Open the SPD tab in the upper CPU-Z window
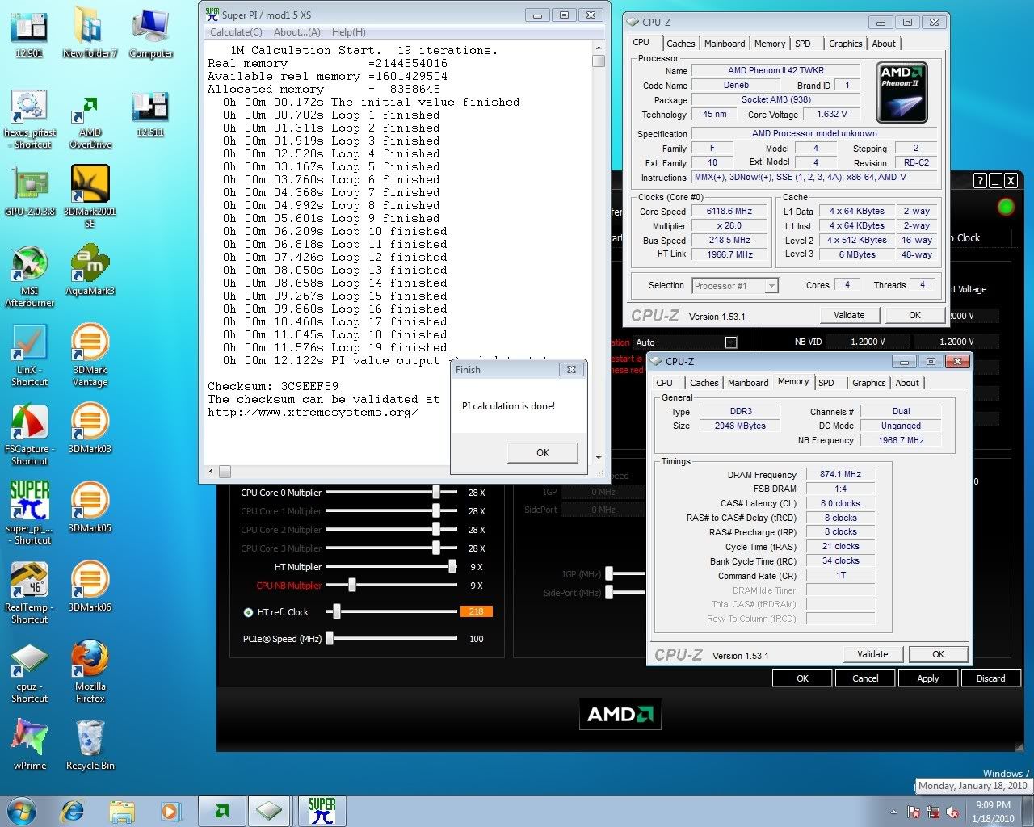The width and height of the screenshot is (1034, 827). 803,44
